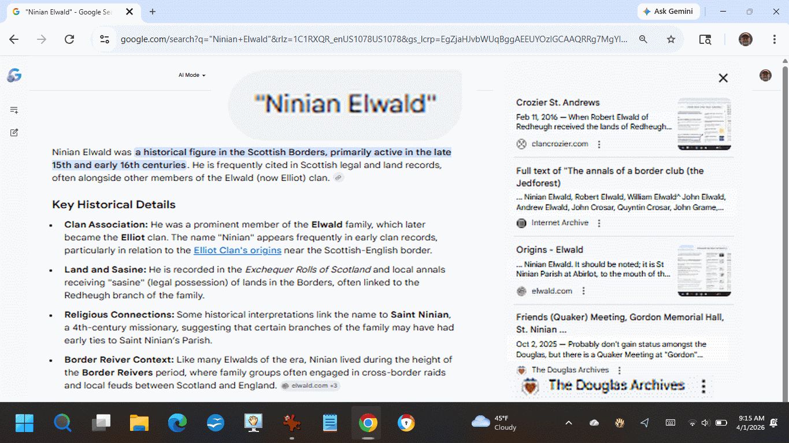The width and height of the screenshot is (789, 443).
Task: Open the Chrome three-dot menu
Action: click(x=775, y=39)
